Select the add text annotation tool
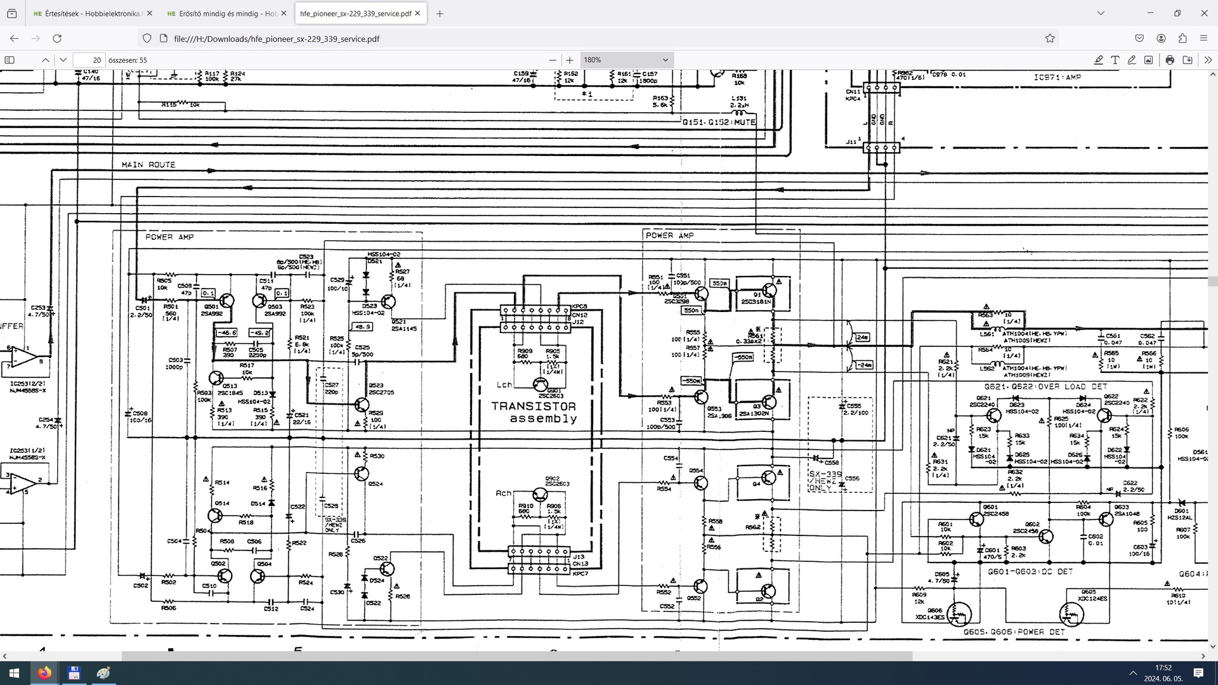1218x685 pixels. point(1115,60)
